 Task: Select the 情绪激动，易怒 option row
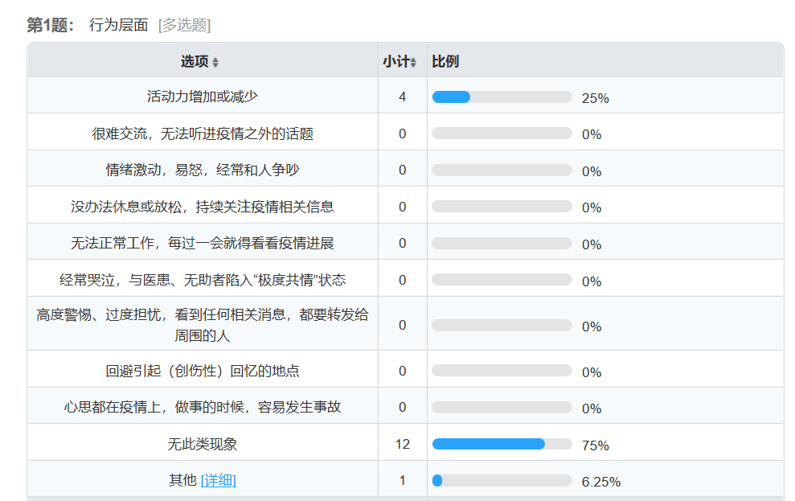point(203,170)
